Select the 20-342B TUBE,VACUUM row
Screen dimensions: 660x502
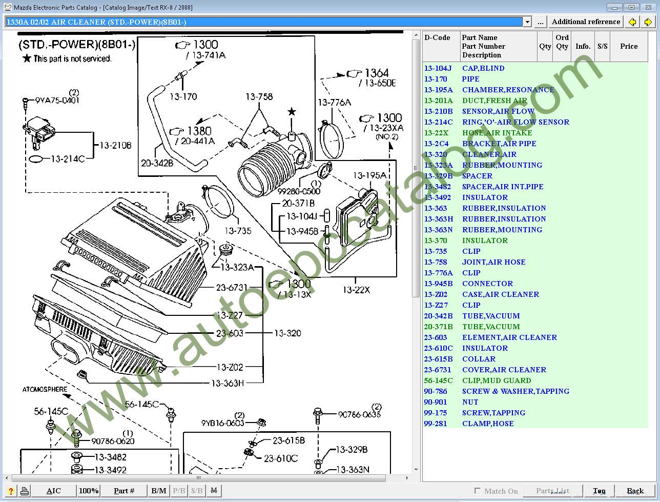tap(535, 316)
